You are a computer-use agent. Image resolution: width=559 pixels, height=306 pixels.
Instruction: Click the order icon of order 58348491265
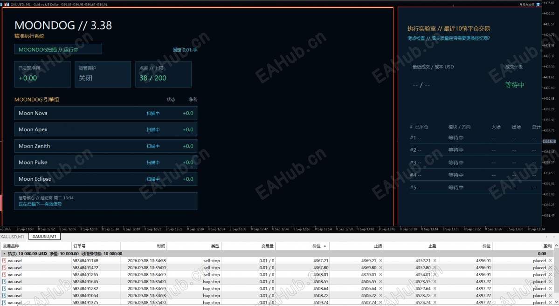pos(4,275)
